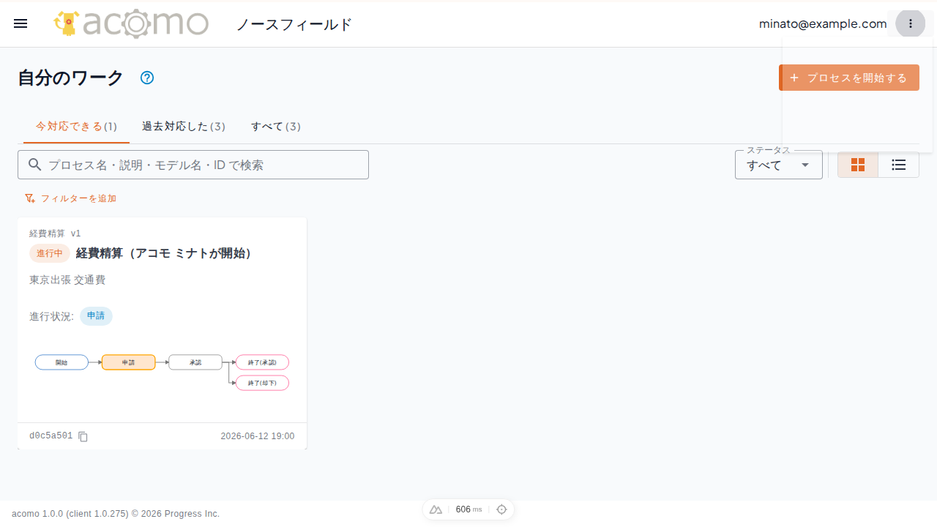Click プロセスを開始する button
Viewport: 937px width, 527px height.
tap(849, 78)
